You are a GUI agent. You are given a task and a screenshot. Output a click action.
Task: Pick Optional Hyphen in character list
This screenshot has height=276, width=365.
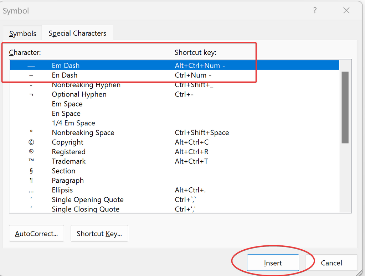(79, 94)
